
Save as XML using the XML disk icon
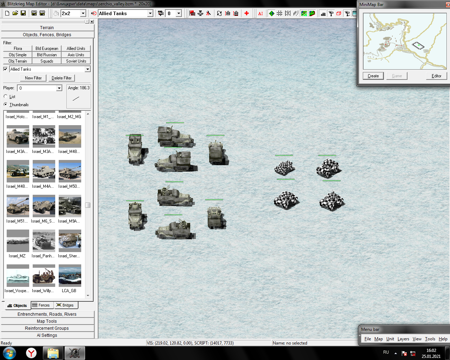[x=34, y=13]
